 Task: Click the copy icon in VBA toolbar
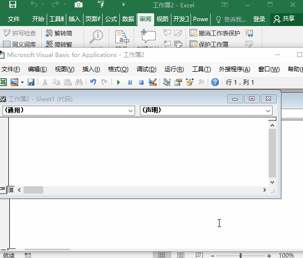pos(56,82)
